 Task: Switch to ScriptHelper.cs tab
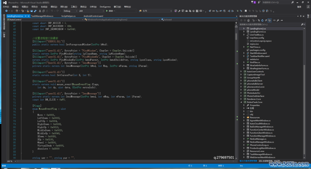click(68, 16)
